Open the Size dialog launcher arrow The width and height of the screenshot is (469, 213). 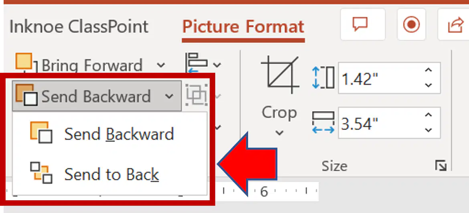coord(441,165)
